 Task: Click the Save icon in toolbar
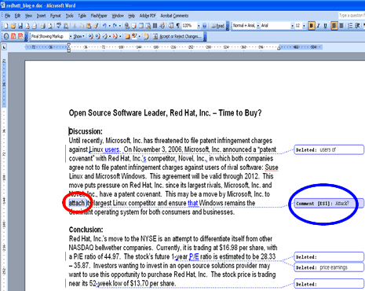(x=20, y=26)
